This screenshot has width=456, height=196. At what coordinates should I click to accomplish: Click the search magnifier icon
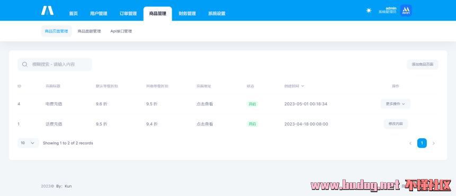[x=25, y=64]
